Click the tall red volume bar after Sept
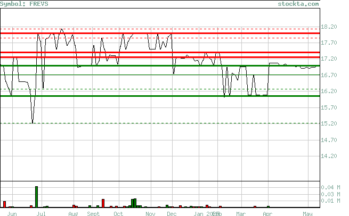The image size is (349, 216). 103,203
